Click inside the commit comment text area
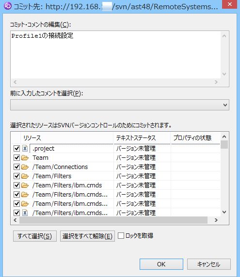This screenshot has height=277, width=240. coord(115,55)
